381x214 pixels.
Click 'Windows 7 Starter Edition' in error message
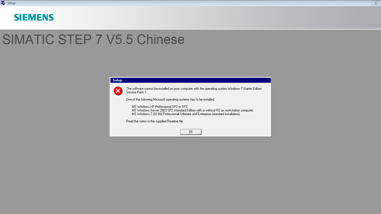(x=245, y=89)
